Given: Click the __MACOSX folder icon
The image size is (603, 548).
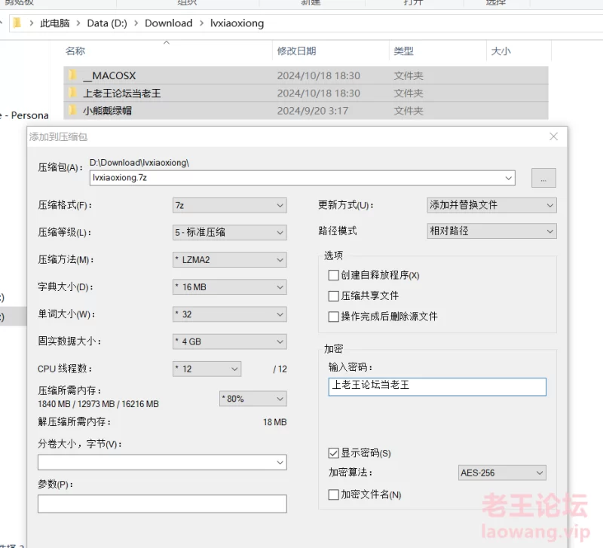Looking at the screenshot, I should (72, 75).
